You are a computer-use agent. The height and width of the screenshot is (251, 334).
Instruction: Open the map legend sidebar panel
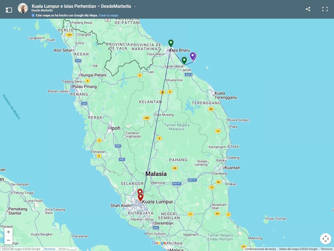[x=9, y=10]
